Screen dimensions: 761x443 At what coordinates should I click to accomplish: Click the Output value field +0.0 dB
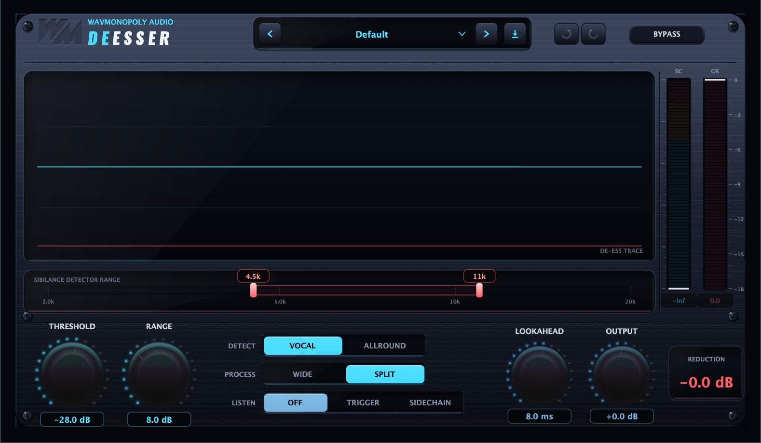point(622,416)
